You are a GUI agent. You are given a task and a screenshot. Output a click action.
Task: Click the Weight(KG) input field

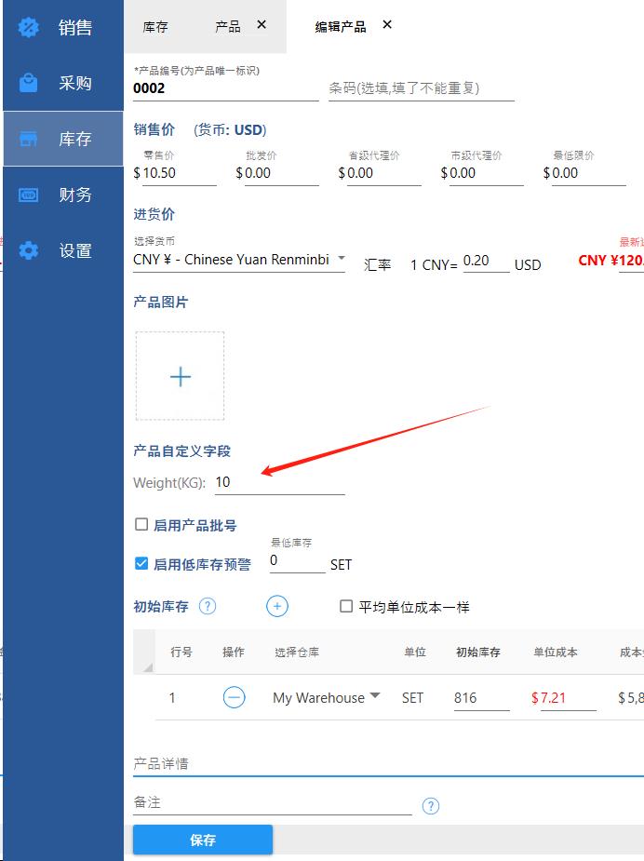coord(279,482)
